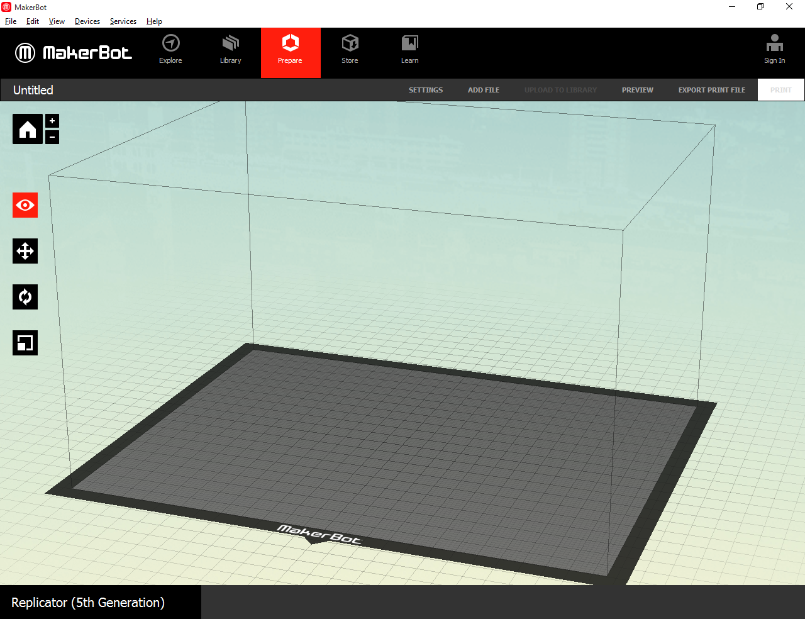Open the Services menu

123,21
